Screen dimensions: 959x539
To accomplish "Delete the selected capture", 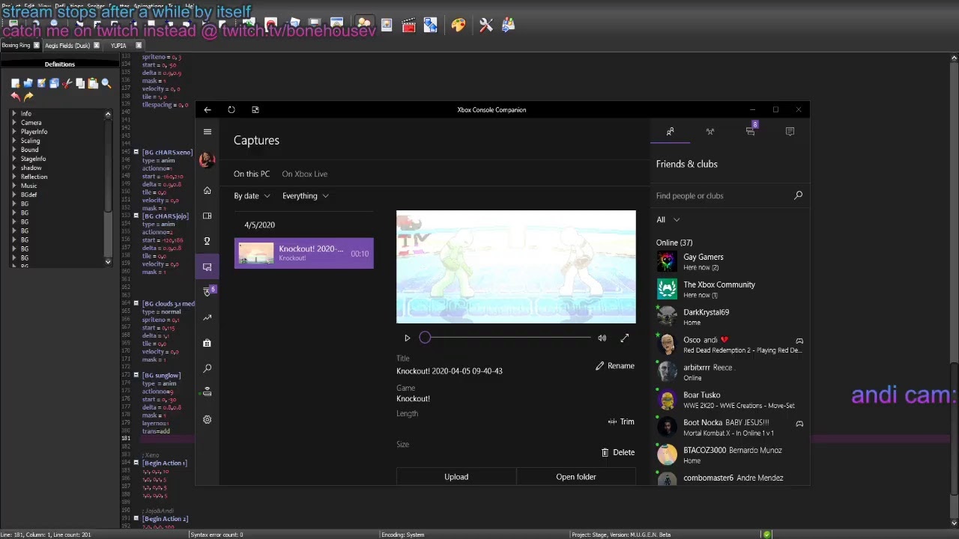I will coord(618,452).
